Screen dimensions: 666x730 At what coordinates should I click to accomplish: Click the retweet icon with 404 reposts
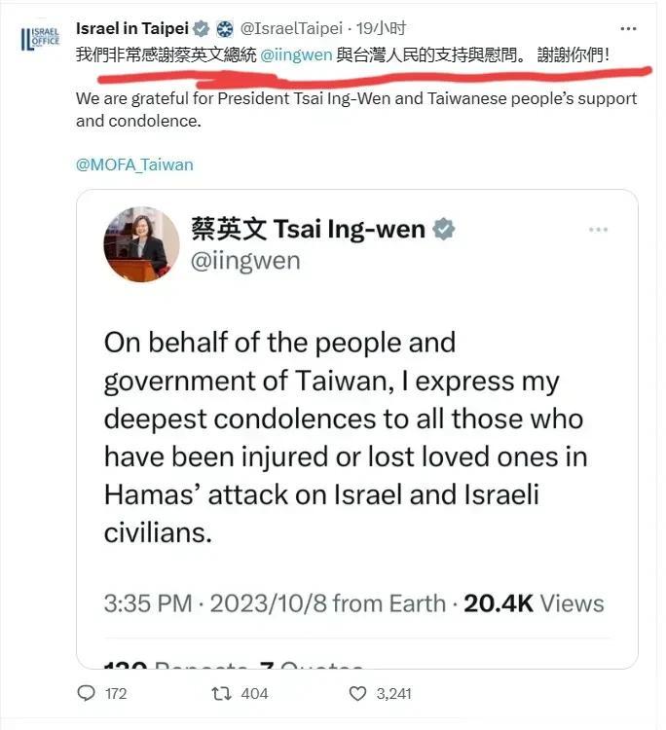pos(221,693)
